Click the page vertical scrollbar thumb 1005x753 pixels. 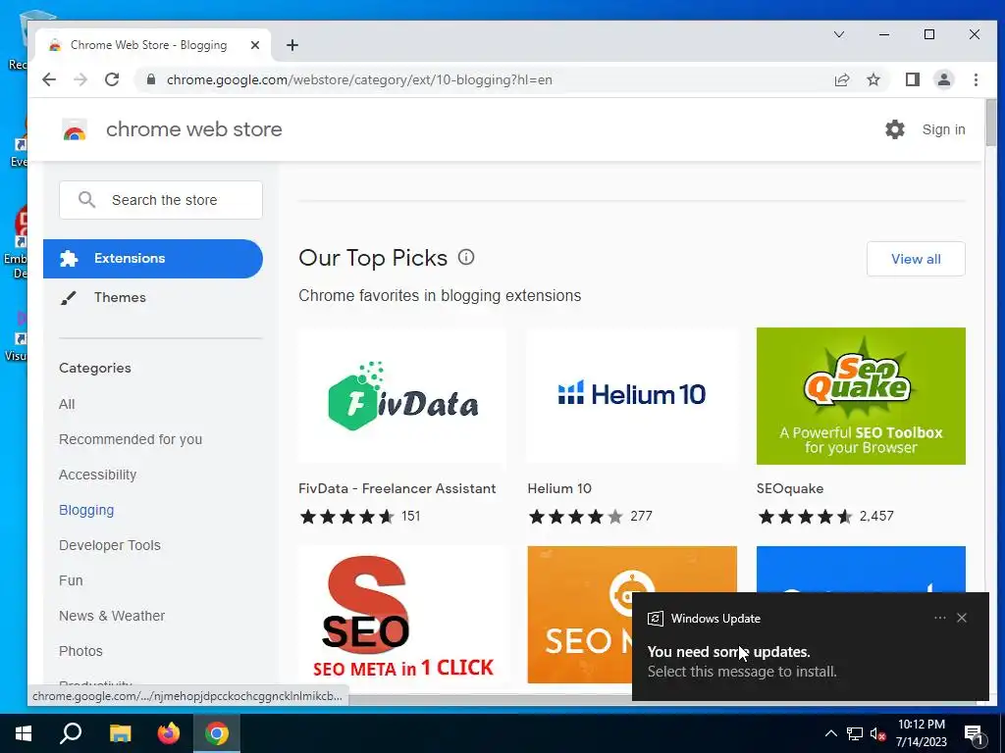[x=991, y=123]
